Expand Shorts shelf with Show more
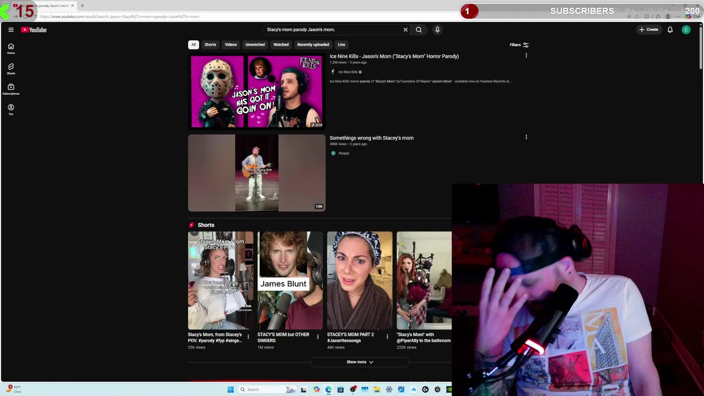Screen dimensions: 704x396 click(x=360, y=362)
